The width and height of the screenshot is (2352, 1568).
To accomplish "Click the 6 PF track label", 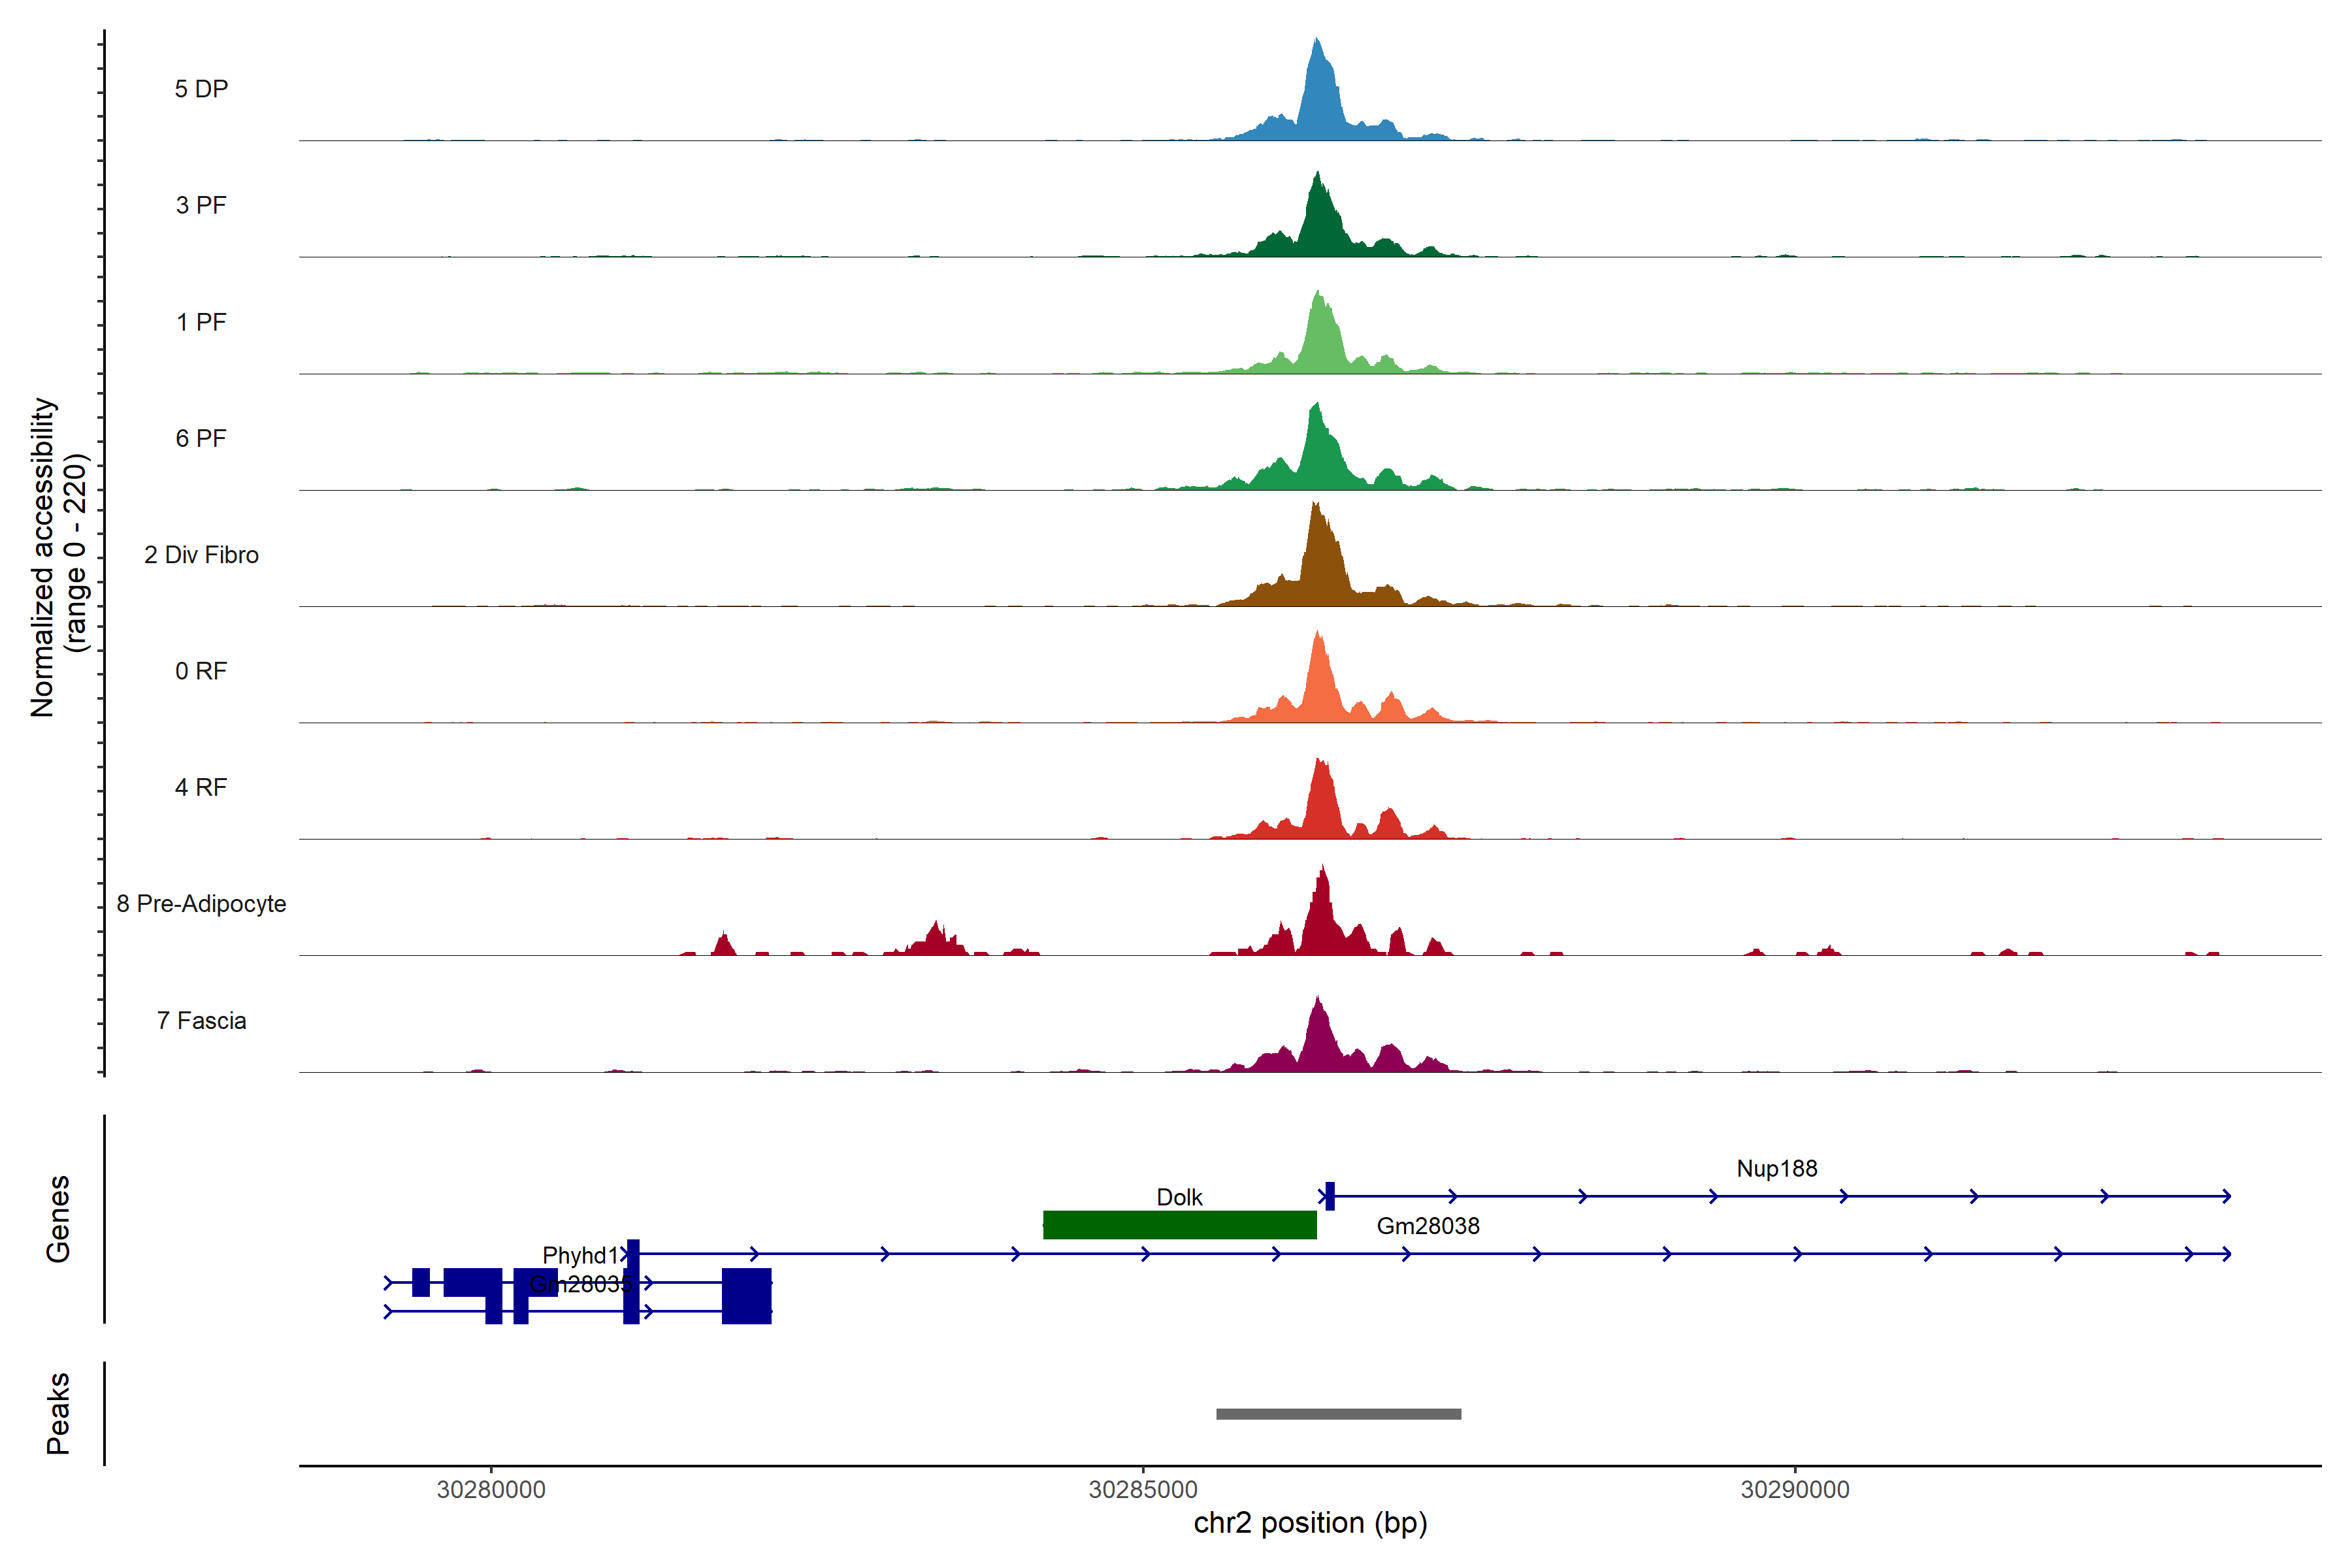I will 201,439.
